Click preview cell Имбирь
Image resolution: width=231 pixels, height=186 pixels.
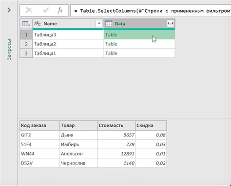(78, 144)
